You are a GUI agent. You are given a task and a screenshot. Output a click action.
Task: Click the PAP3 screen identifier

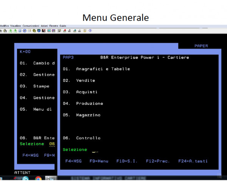pos(68,57)
